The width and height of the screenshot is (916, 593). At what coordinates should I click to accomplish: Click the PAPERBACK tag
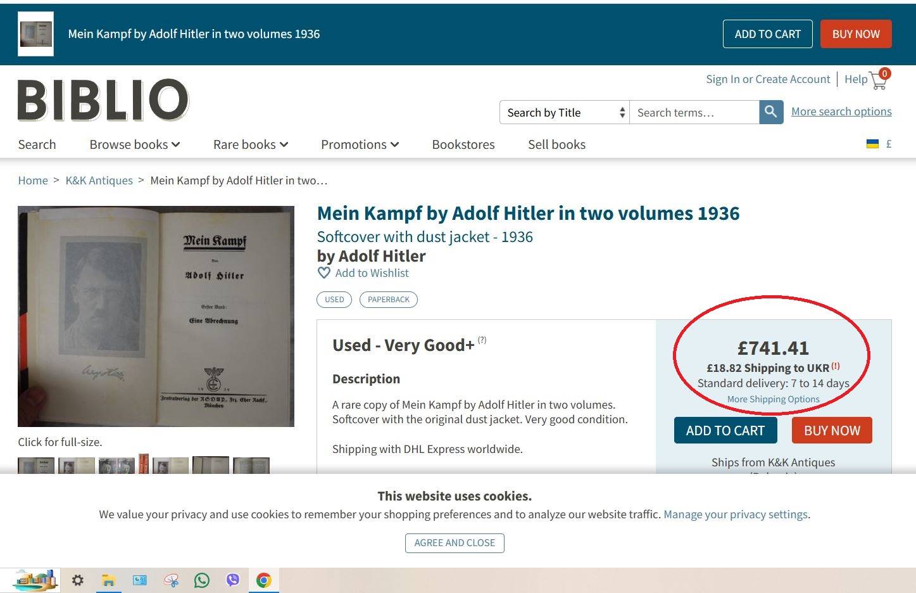[x=389, y=300]
